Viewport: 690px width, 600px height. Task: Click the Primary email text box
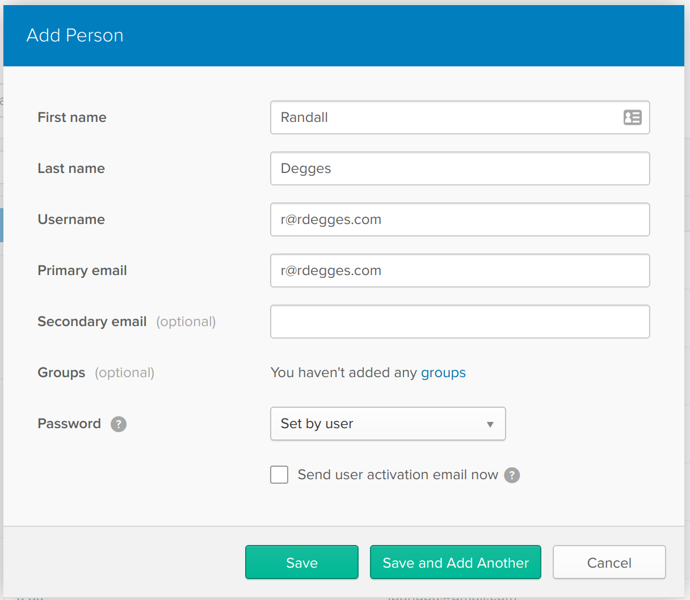[460, 271]
